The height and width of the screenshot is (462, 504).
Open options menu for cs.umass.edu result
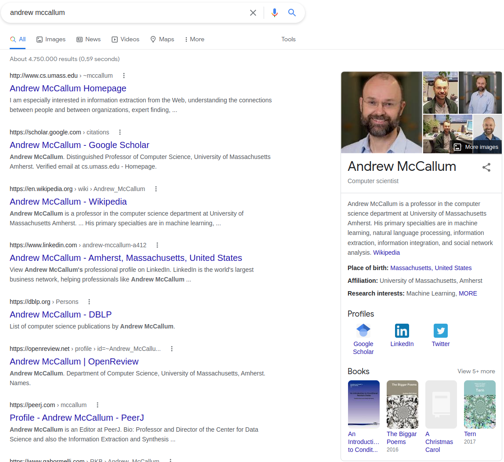[124, 76]
